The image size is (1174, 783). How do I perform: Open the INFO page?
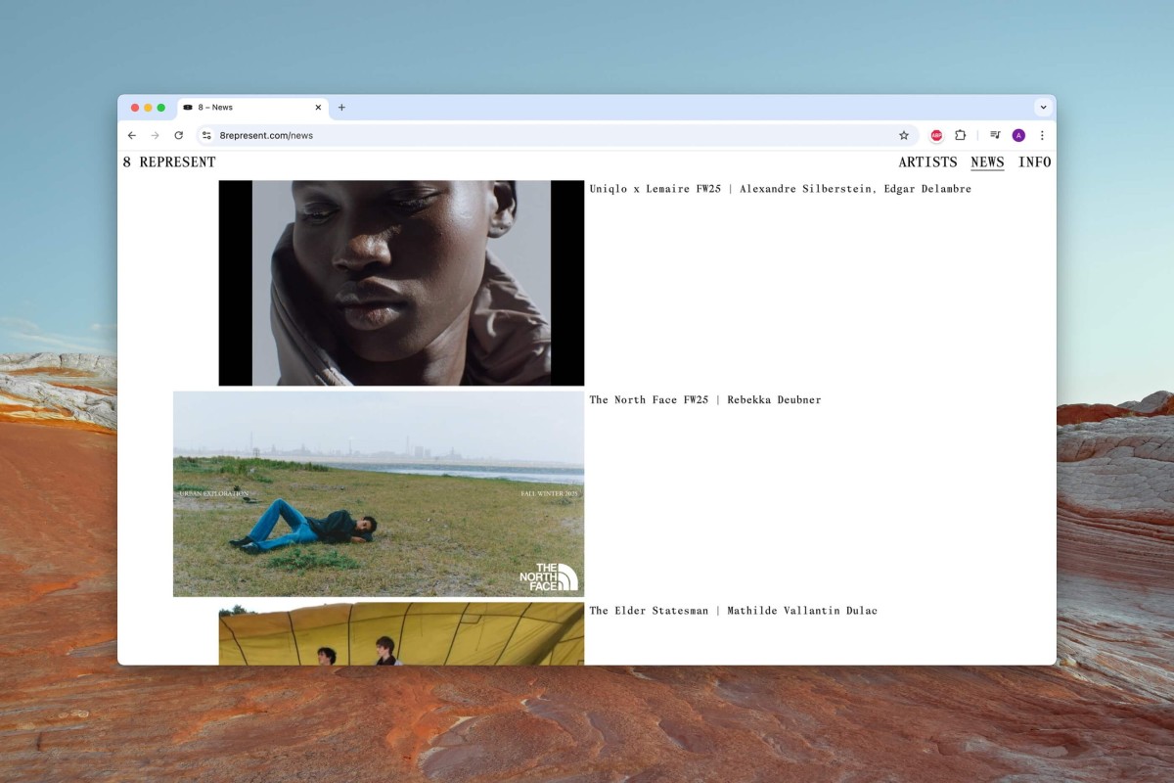pyautogui.click(x=1034, y=162)
